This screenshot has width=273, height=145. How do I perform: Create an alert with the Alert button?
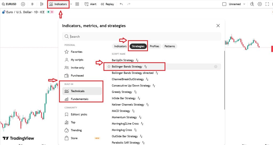(x=90, y=4)
